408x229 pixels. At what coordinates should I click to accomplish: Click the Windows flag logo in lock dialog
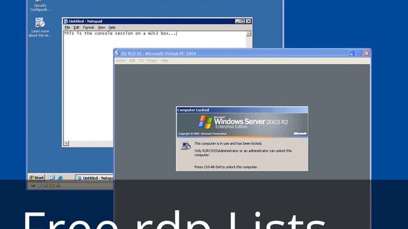[x=205, y=122]
